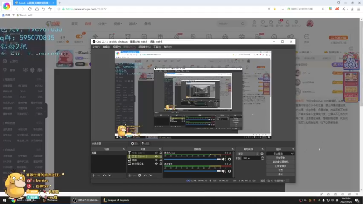Adjust the microphone volume slider
The height and width of the screenshot is (204, 363).
192,159
